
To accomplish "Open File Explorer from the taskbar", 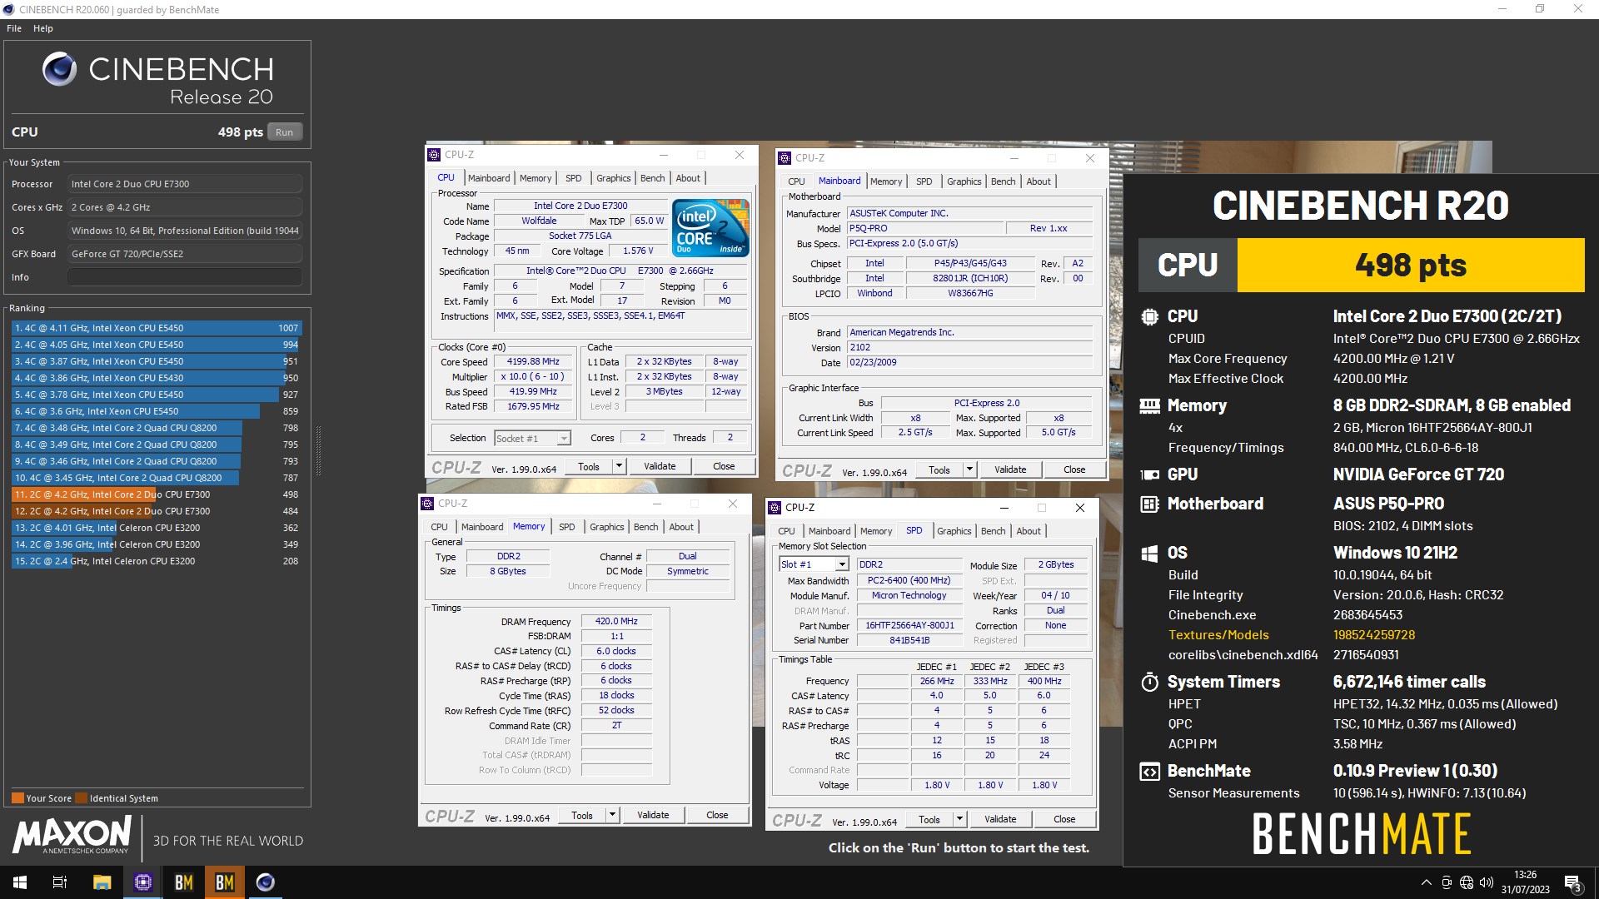I will click(102, 882).
